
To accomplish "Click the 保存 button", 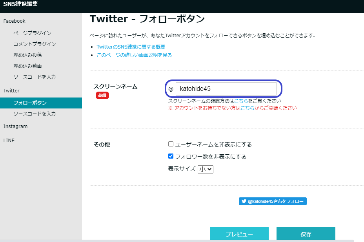I will tap(306, 234).
